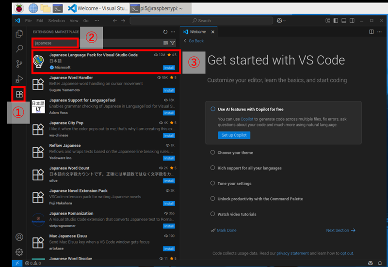Open the View menu
Viewport: 388px width, 267px height.
tap(74, 21)
